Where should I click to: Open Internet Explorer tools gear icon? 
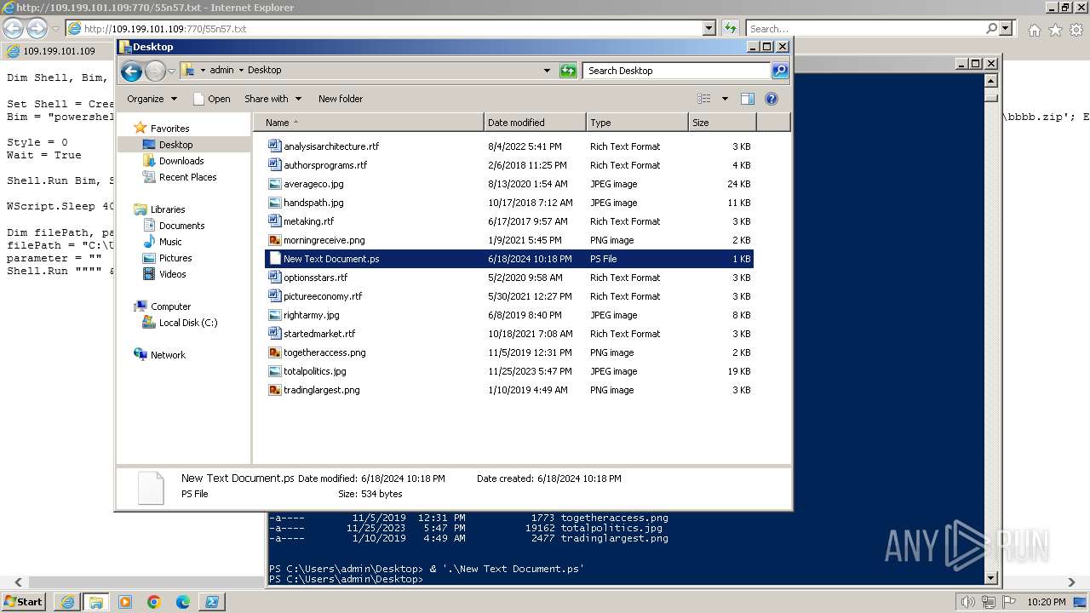click(1076, 30)
